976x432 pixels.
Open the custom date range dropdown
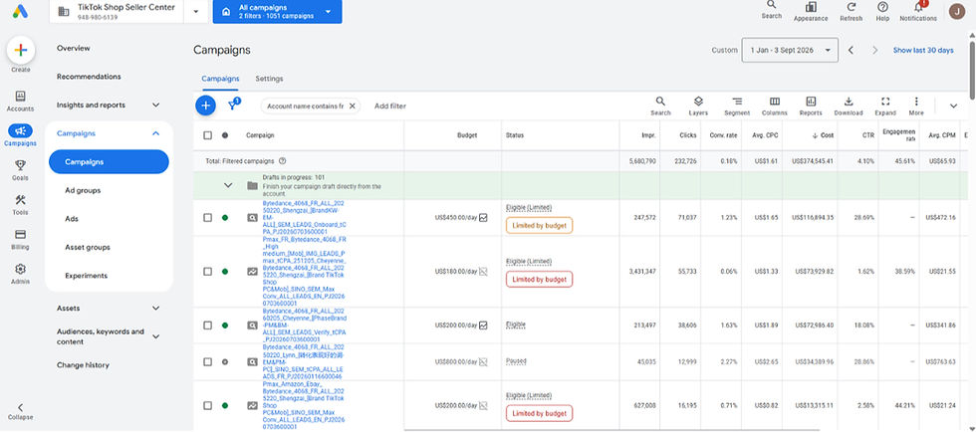pos(790,50)
